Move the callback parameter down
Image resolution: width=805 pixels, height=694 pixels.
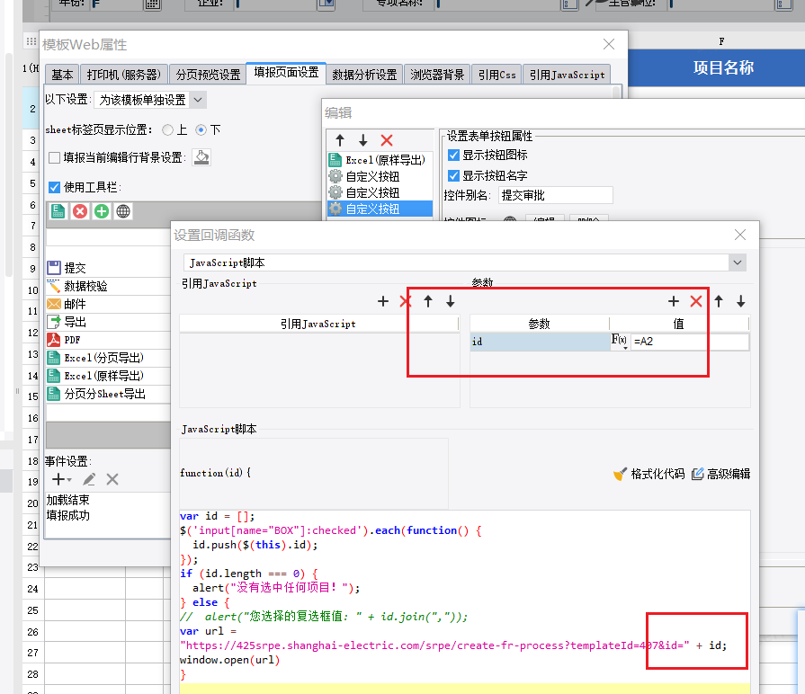tap(741, 301)
